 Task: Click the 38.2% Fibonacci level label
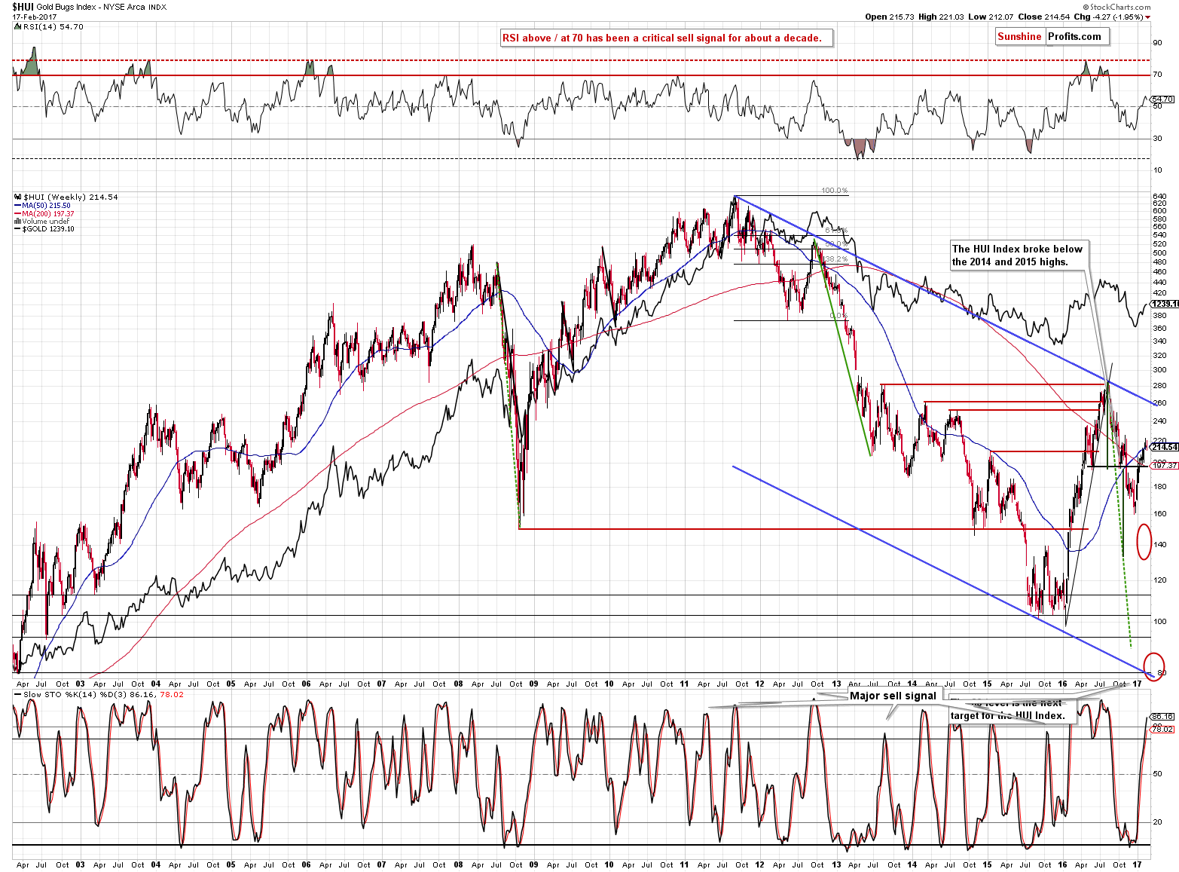(835, 259)
